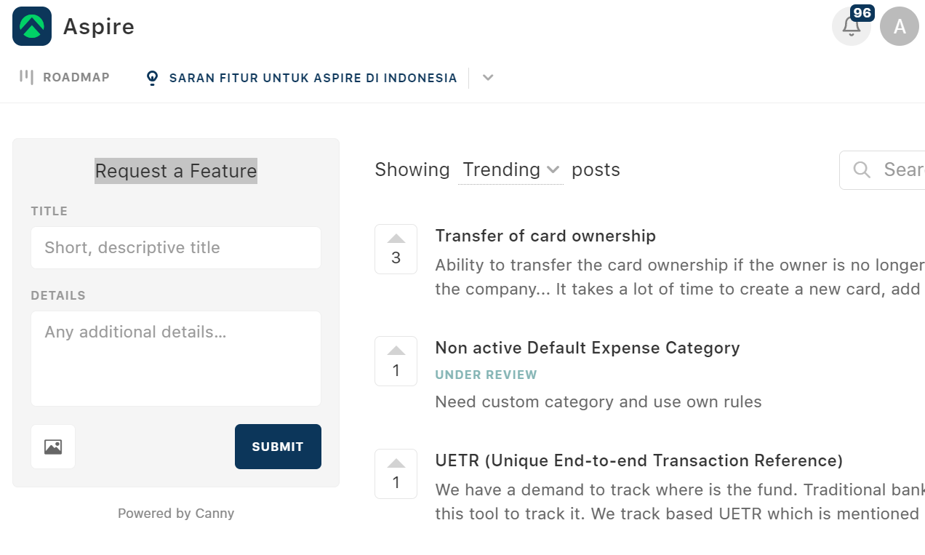Screen dimensions: 925x555
Task: Click the search magnifier icon
Action: coord(862,170)
